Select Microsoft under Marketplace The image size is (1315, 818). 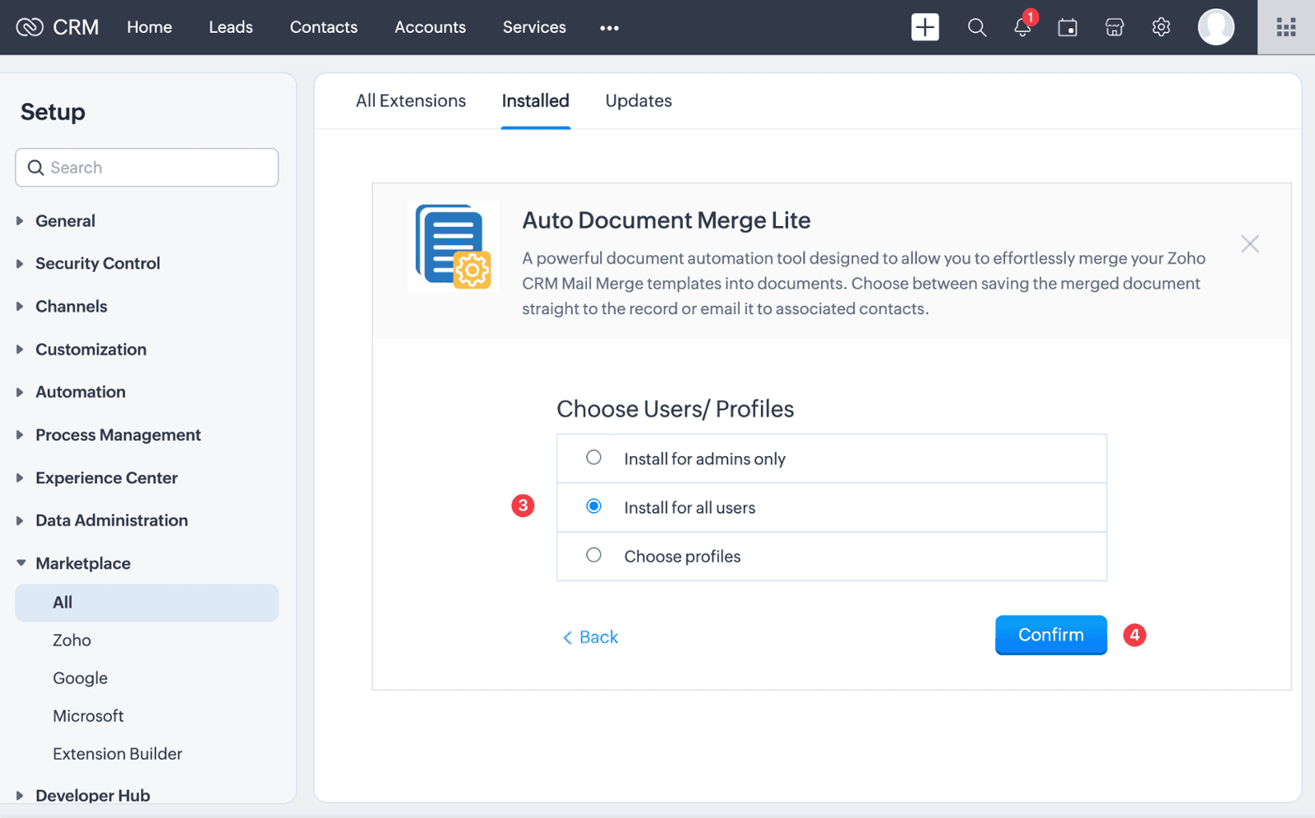(88, 716)
